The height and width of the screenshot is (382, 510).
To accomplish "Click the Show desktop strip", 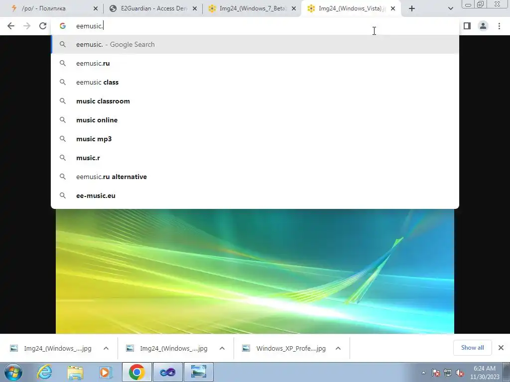I will coord(507,372).
